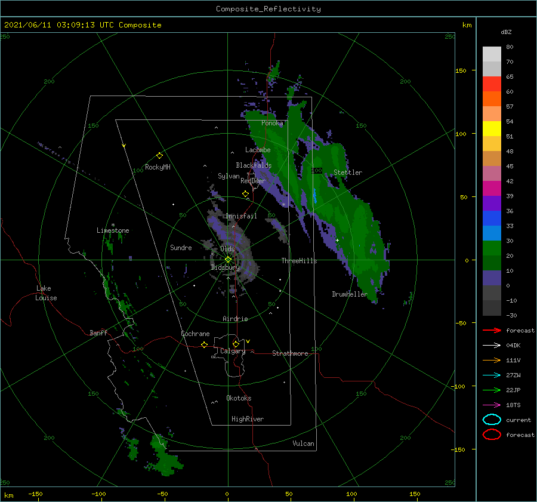Click the Olds town label
This screenshot has height=502, width=537.
coord(227,249)
